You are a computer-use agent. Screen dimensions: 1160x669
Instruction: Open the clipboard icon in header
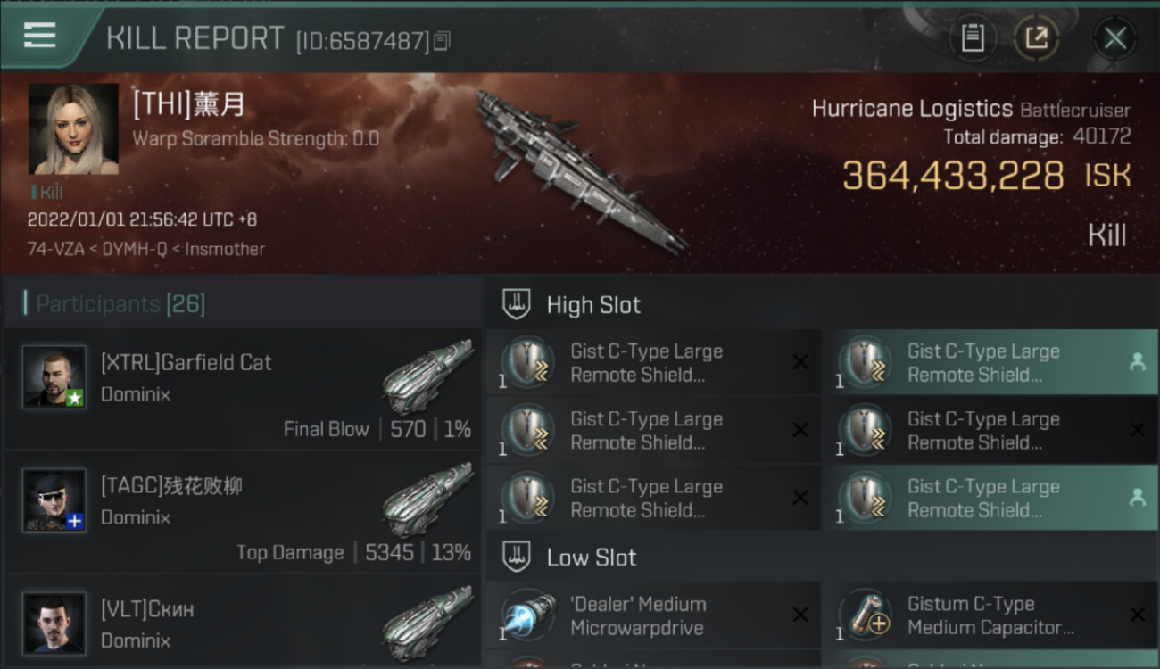pos(972,38)
